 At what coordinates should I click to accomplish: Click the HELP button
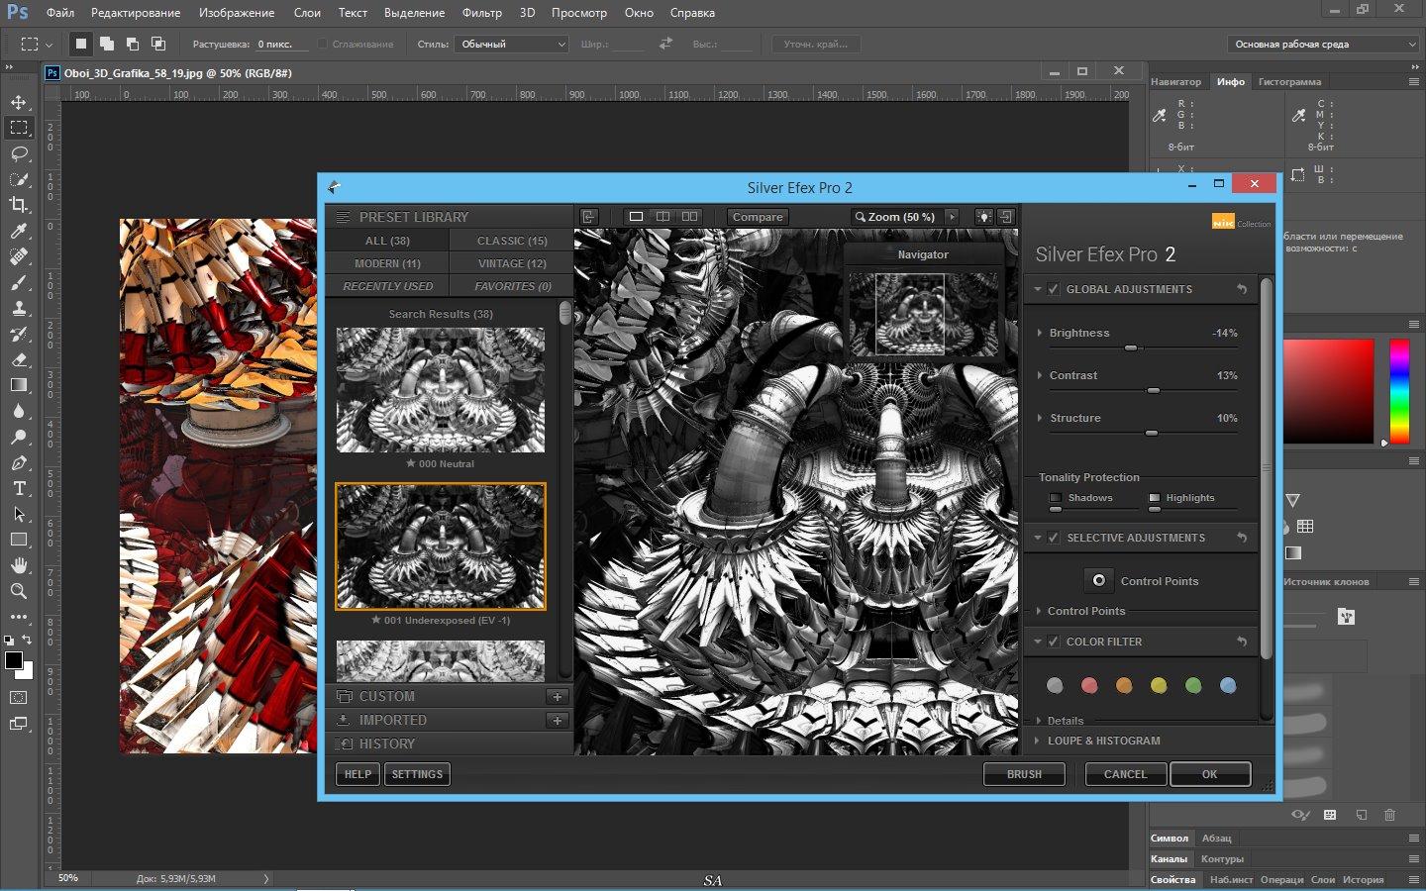tap(357, 774)
